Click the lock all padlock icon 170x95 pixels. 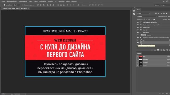[154, 19]
